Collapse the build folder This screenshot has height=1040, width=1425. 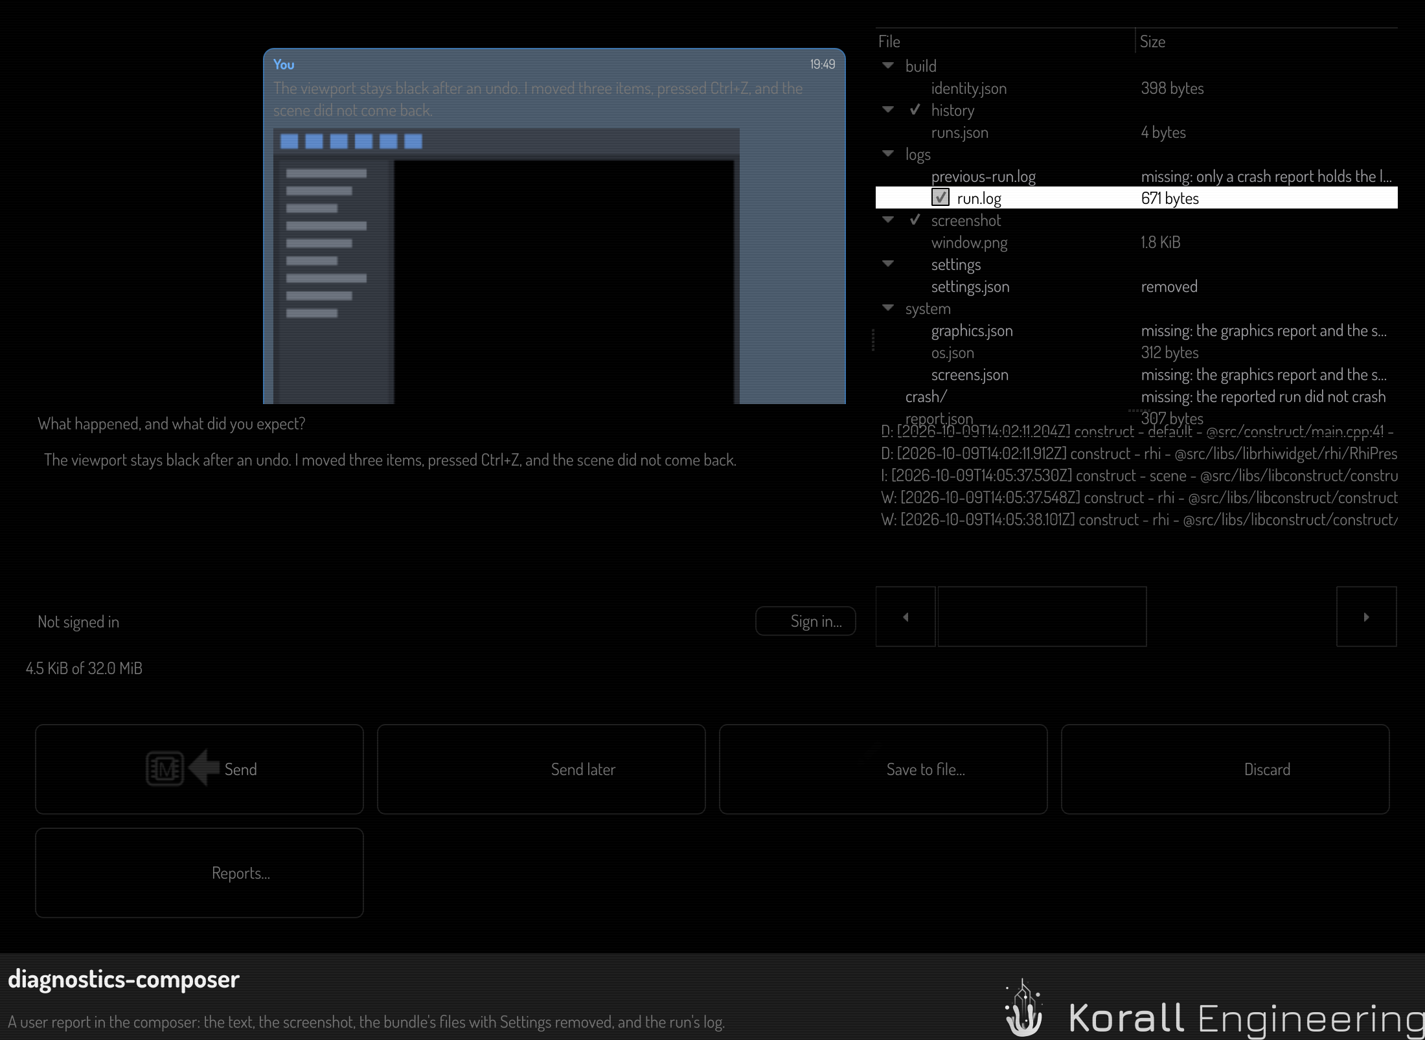[x=888, y=65]
